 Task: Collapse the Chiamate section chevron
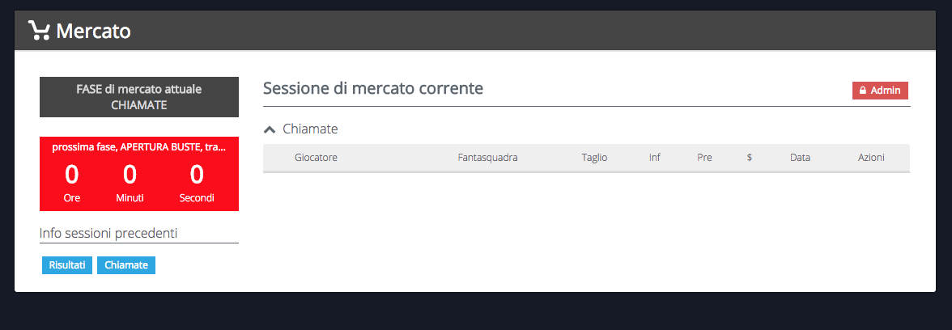point(270,129)
